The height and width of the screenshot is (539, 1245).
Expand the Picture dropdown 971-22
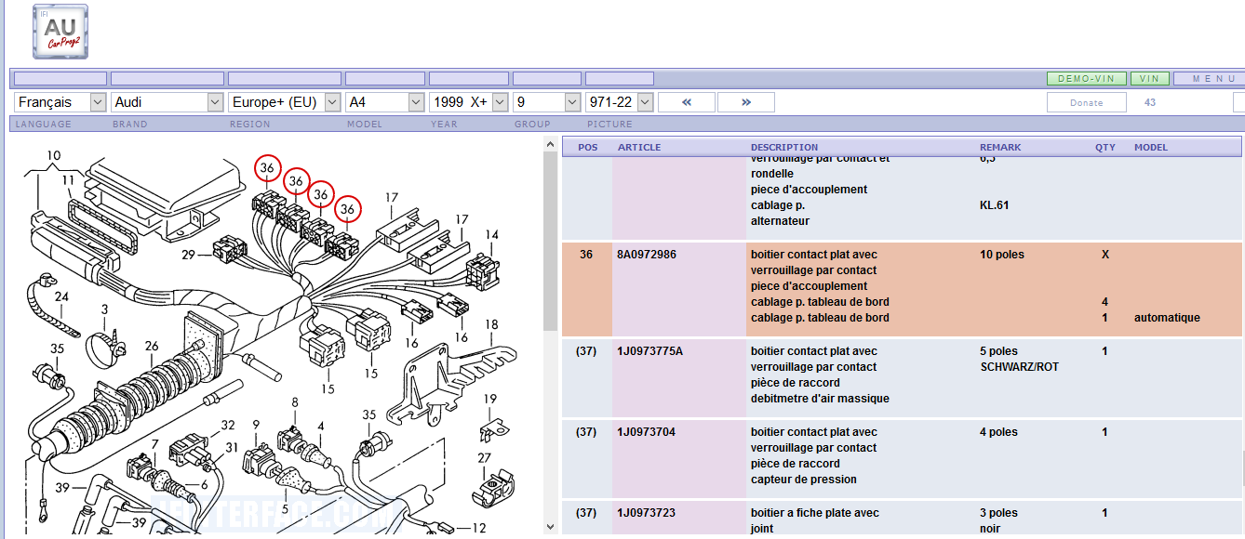point(620,102)
